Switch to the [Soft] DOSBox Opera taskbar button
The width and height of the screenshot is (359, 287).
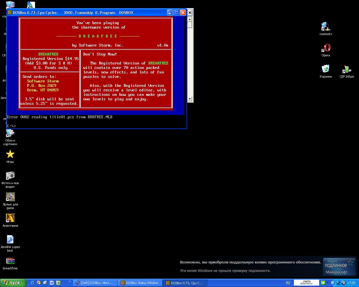pos(95,283)
